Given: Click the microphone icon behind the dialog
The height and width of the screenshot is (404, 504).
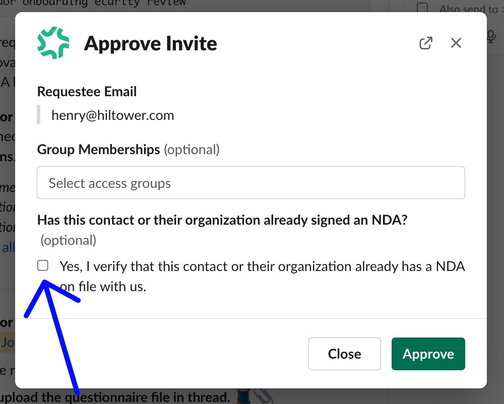Looking at the screenshot, I should pos(491,36).
